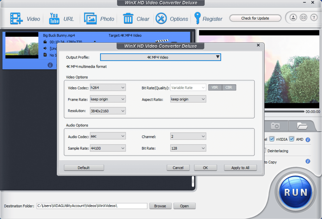Open the Audio Codec aac dropdown
This screenshot has width=322, height=219.
[108, 136]
